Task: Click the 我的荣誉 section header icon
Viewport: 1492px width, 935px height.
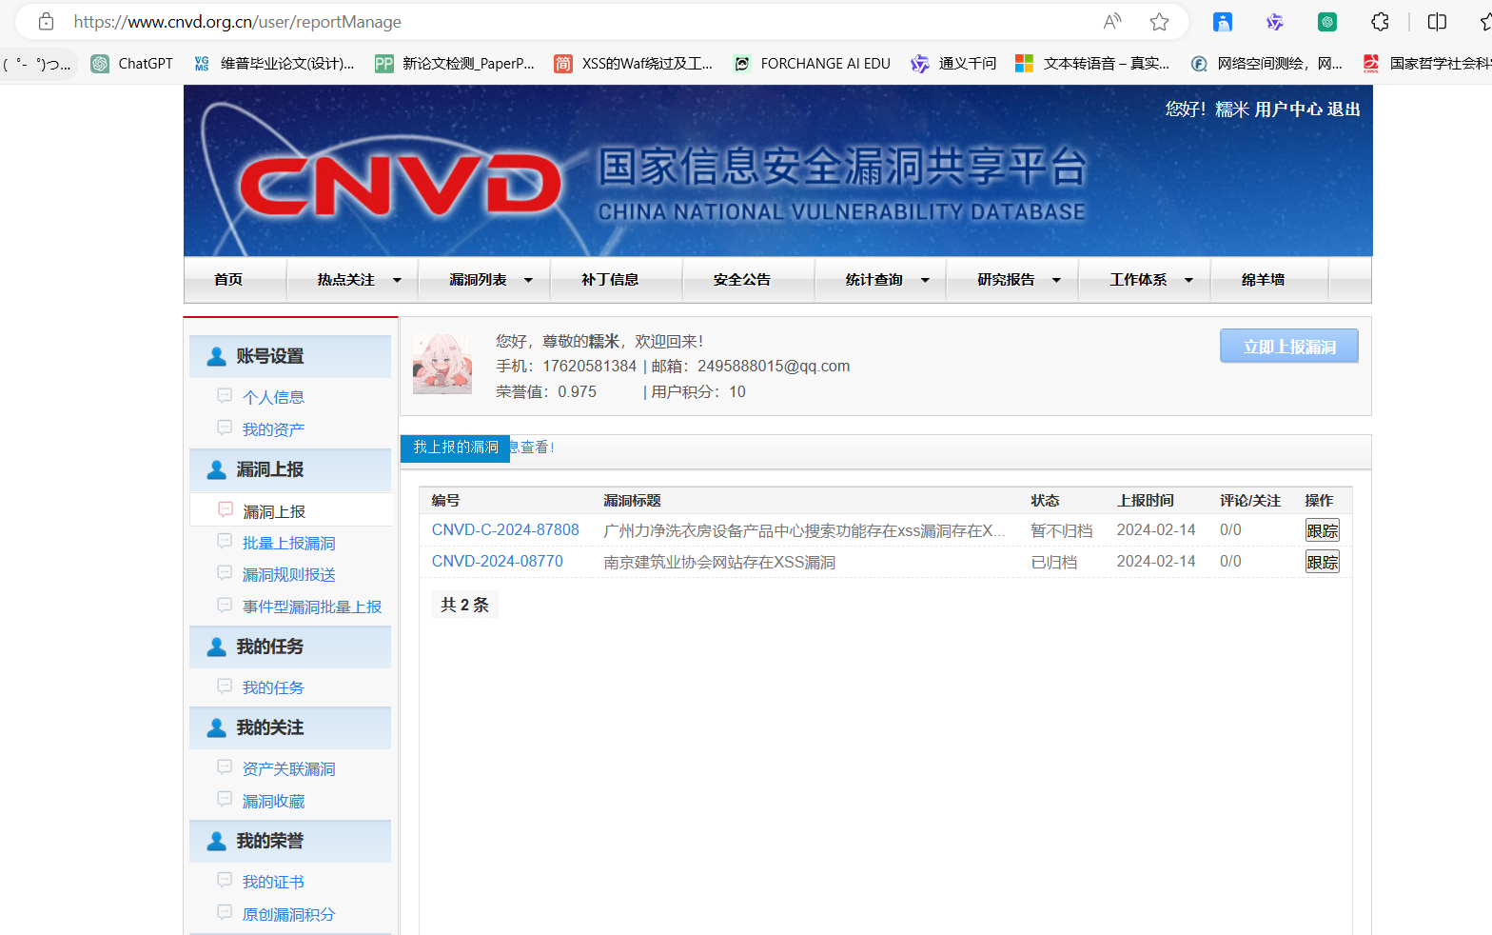Action: tap(217, 841)
